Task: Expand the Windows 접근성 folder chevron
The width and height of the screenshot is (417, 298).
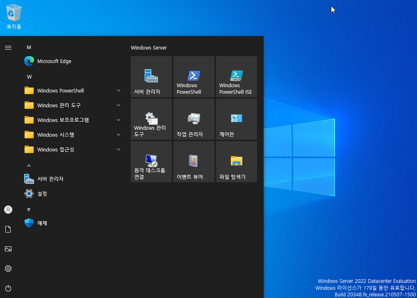Action: [118, 149]
